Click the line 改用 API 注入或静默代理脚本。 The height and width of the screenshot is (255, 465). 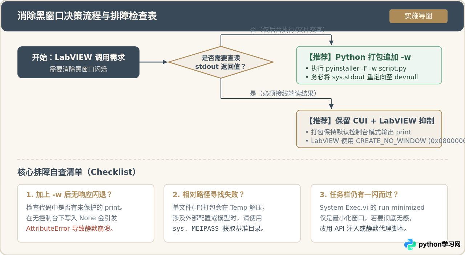[x=364, y=229]
